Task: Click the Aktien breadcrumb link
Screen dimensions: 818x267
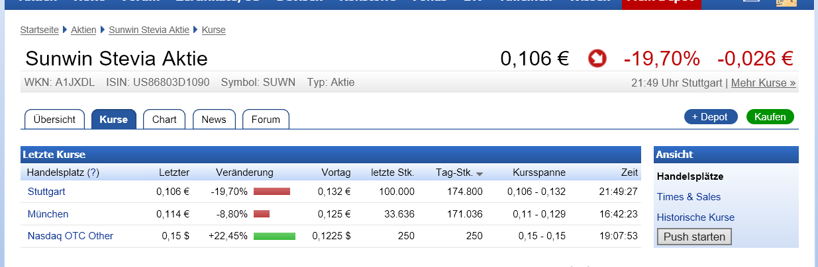Action: (x=83, y=30)
